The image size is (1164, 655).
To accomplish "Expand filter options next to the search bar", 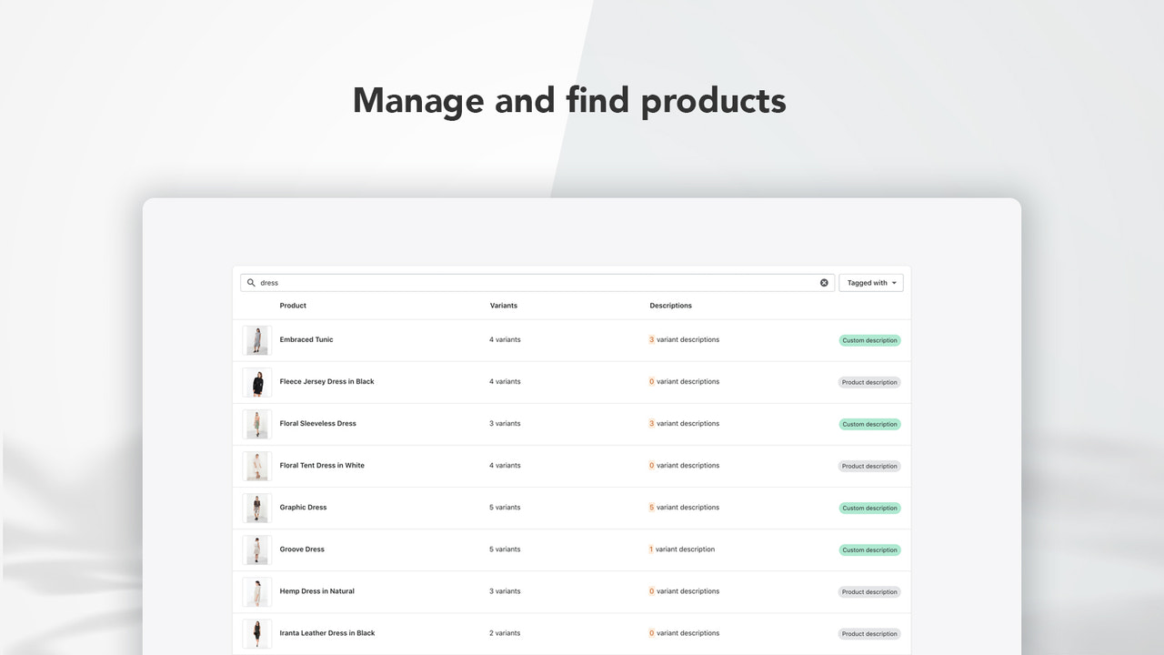I will pos(869,282).
